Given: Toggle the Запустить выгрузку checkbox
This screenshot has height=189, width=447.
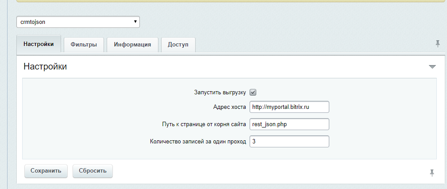Looking at the screenshot, I should pyautogui.click(x=253, y=93).
